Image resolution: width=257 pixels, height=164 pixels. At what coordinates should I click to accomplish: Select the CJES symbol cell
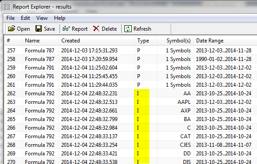[185, 145]
